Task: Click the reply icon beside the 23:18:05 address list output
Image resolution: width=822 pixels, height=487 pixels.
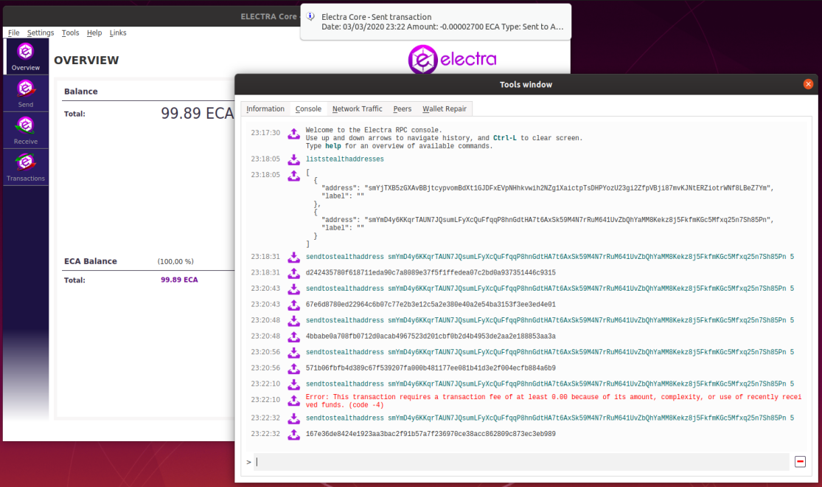Action: coord(293,175)
